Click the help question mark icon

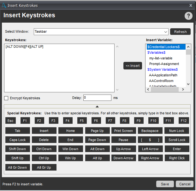[x=188, y=16]
